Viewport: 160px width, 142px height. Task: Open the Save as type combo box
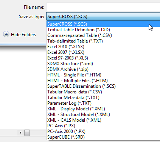point(103,17)
